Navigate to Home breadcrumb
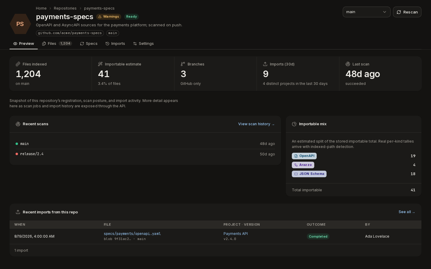 pos(41,8)
